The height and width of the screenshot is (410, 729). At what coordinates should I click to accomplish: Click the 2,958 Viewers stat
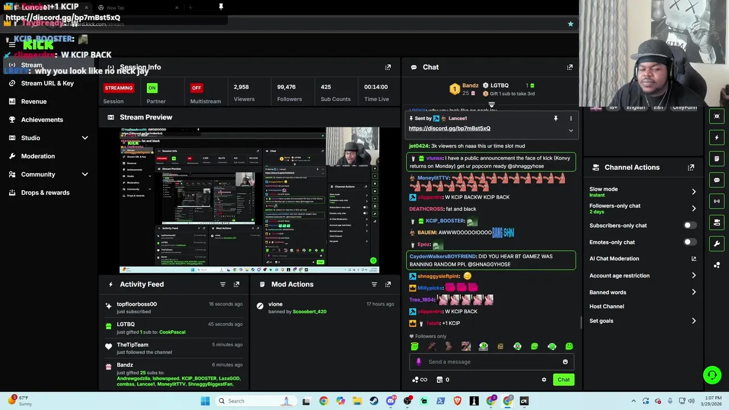tap(244, 93)
